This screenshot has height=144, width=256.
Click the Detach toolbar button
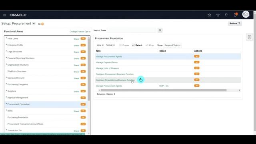coord(137,45)
